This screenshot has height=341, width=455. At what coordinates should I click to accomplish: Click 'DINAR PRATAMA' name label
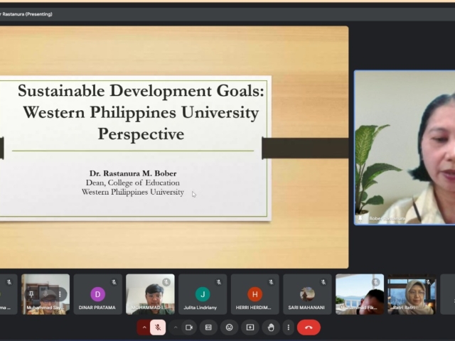(97, 308)
